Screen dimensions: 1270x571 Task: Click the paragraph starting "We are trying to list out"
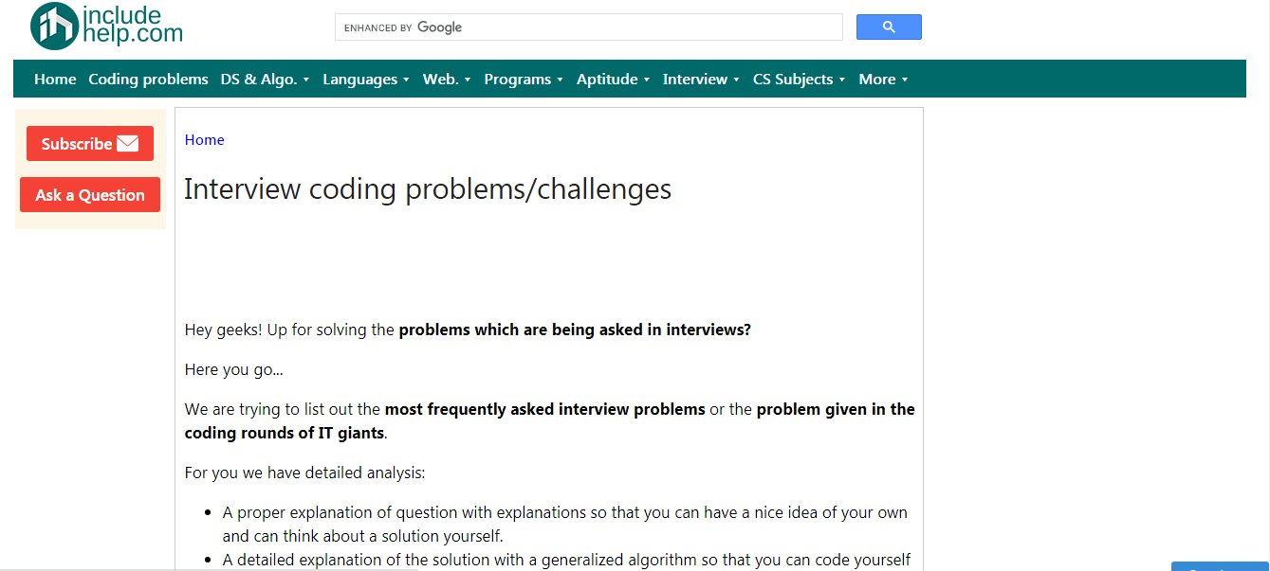point(550,421)
